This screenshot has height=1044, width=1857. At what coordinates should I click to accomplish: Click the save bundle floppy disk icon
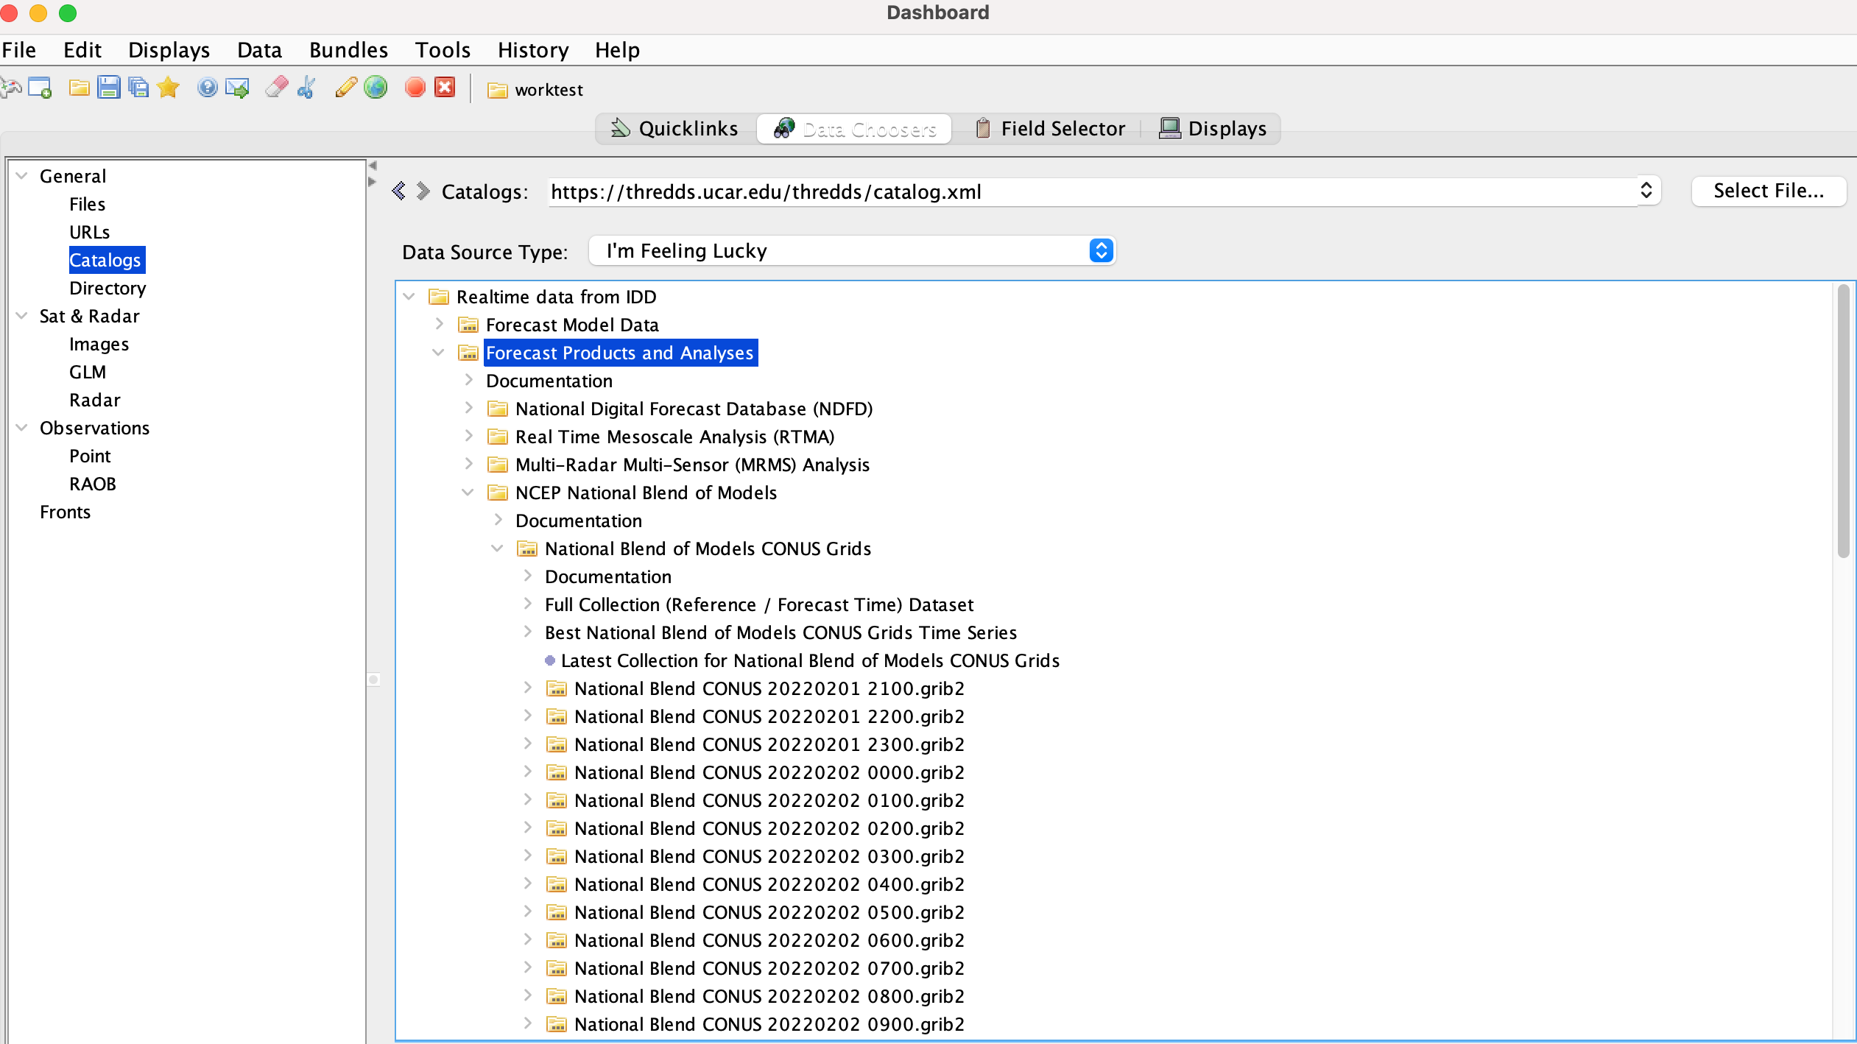click(x=109, y=88)
